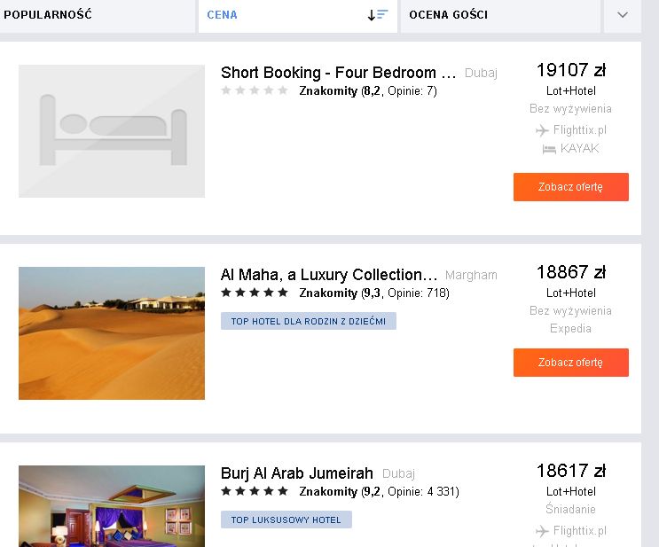This screenshot has height=547, width=659.
Task: Click the Dubaj label next to Short Booking
Action: point(482,73)
